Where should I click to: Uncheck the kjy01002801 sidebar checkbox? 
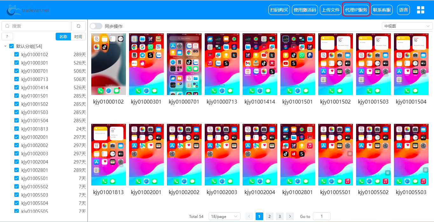point(17,170)
